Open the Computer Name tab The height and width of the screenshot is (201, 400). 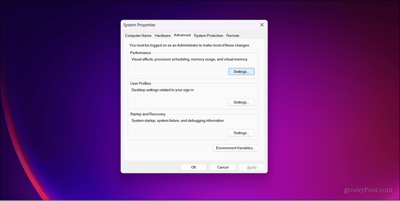point(138,35)
